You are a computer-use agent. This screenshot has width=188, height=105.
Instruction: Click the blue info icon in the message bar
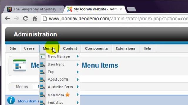11,100
